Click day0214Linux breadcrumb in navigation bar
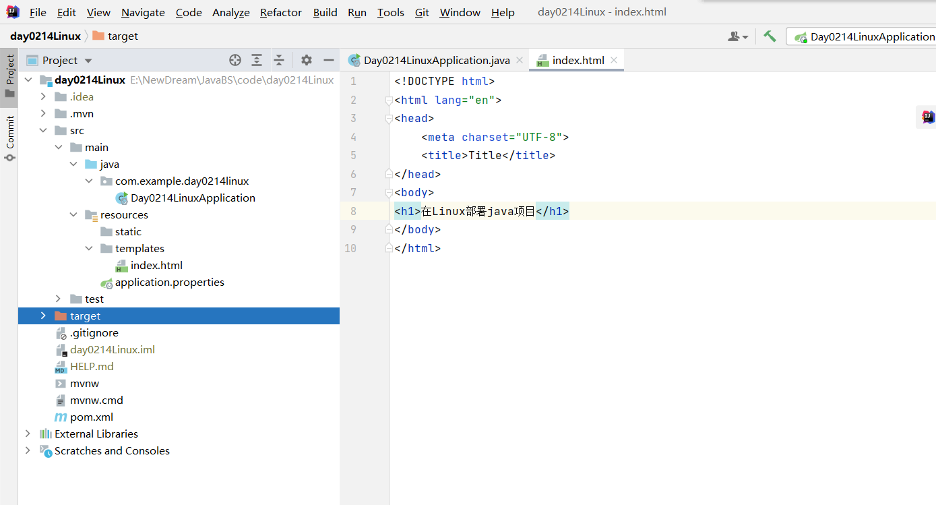The image size is (936, 505). pyautogui.click(x=45, y=36)
